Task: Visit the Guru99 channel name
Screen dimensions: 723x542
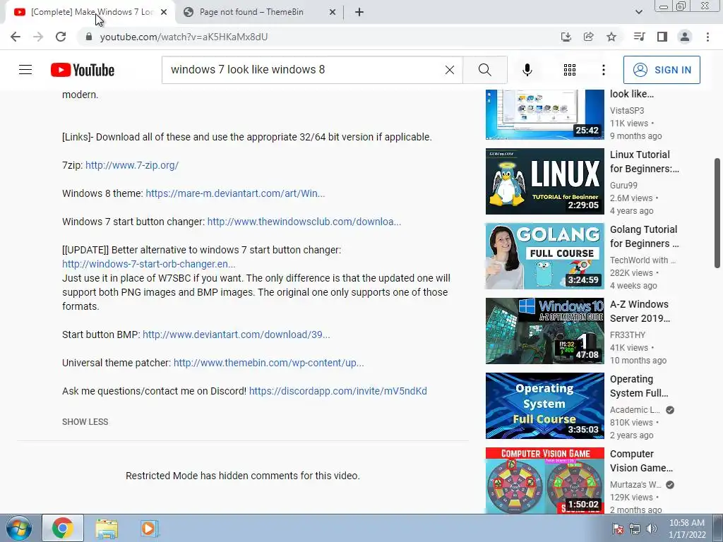Action: click(x=623, y=186)
